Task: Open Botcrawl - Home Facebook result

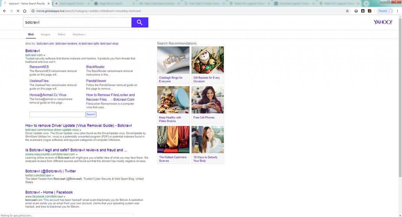Action: tap(49, 192)
